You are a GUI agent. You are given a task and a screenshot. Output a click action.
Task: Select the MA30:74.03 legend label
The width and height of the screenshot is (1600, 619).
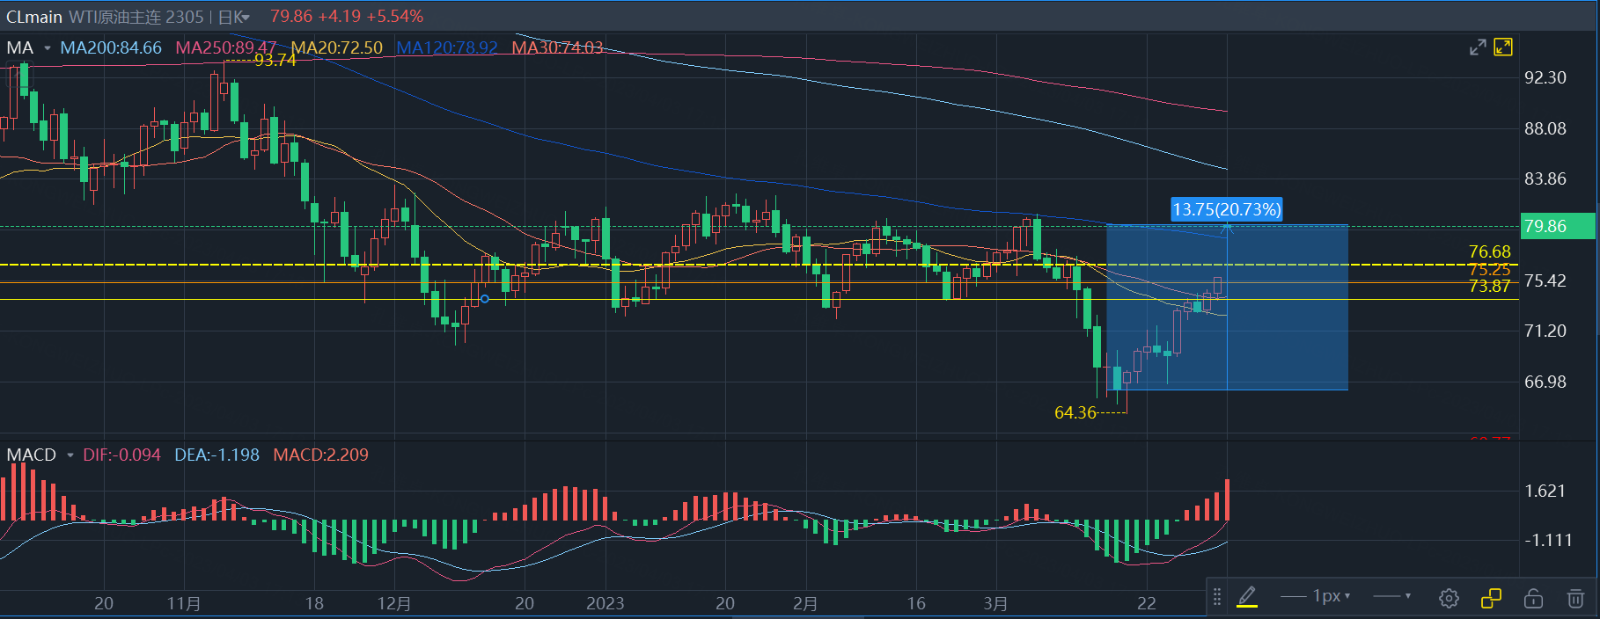[558, 47]
